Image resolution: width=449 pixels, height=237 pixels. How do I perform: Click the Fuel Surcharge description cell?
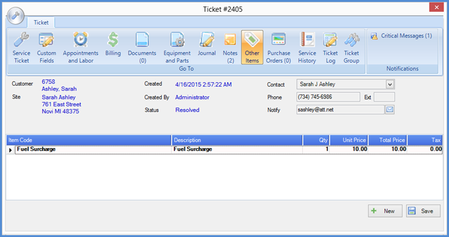click(x=237, y=149)
